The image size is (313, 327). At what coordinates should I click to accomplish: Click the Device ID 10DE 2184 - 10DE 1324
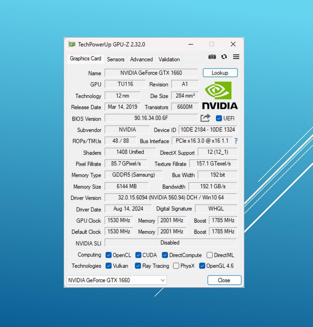208,130
